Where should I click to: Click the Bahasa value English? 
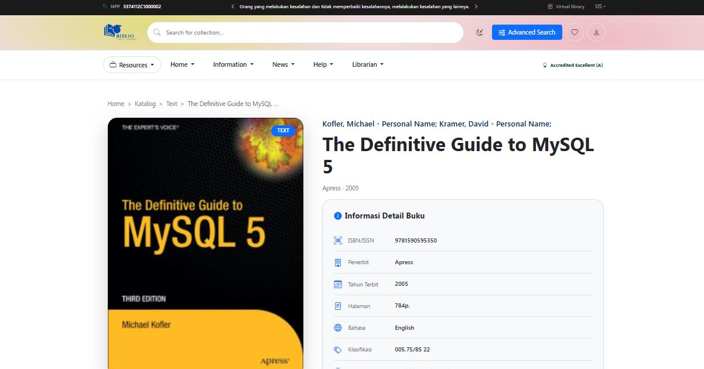point(405,327)
